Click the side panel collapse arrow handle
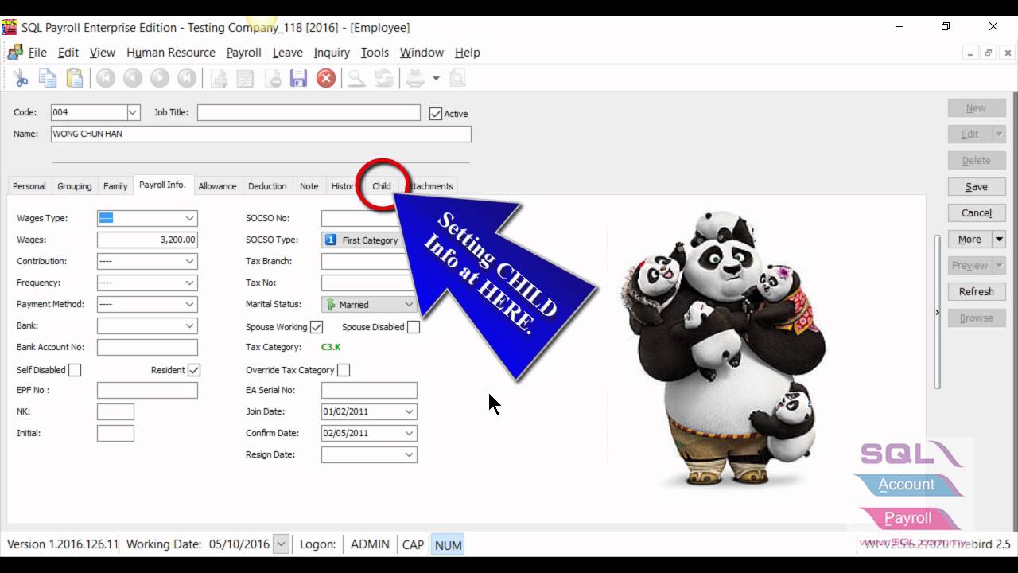The width and height of the screenshot is (1018, 573). (x=937, y=312)
